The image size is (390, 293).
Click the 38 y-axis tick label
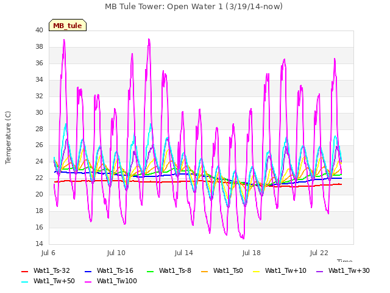tap(39, 47)
